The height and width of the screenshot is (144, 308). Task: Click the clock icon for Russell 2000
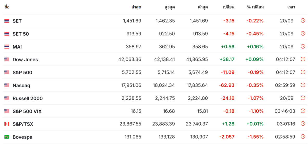(303, 98)
